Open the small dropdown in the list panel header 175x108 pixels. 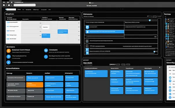click(x=150, y=16)
